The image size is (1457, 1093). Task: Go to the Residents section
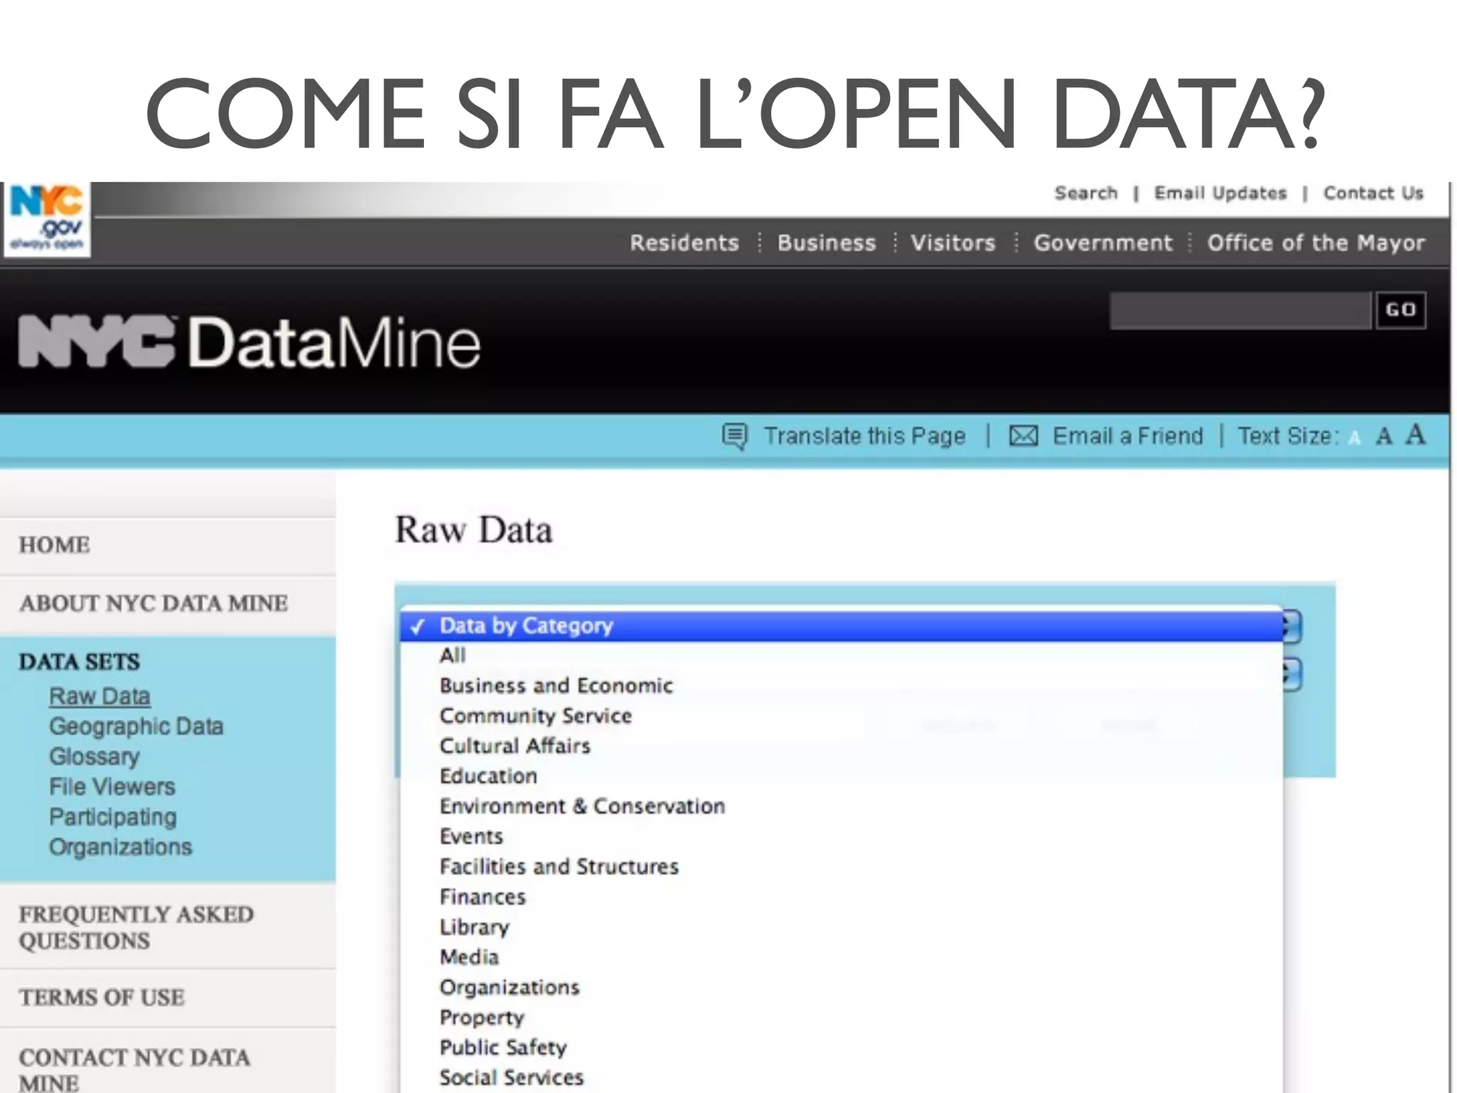point(684,243)
